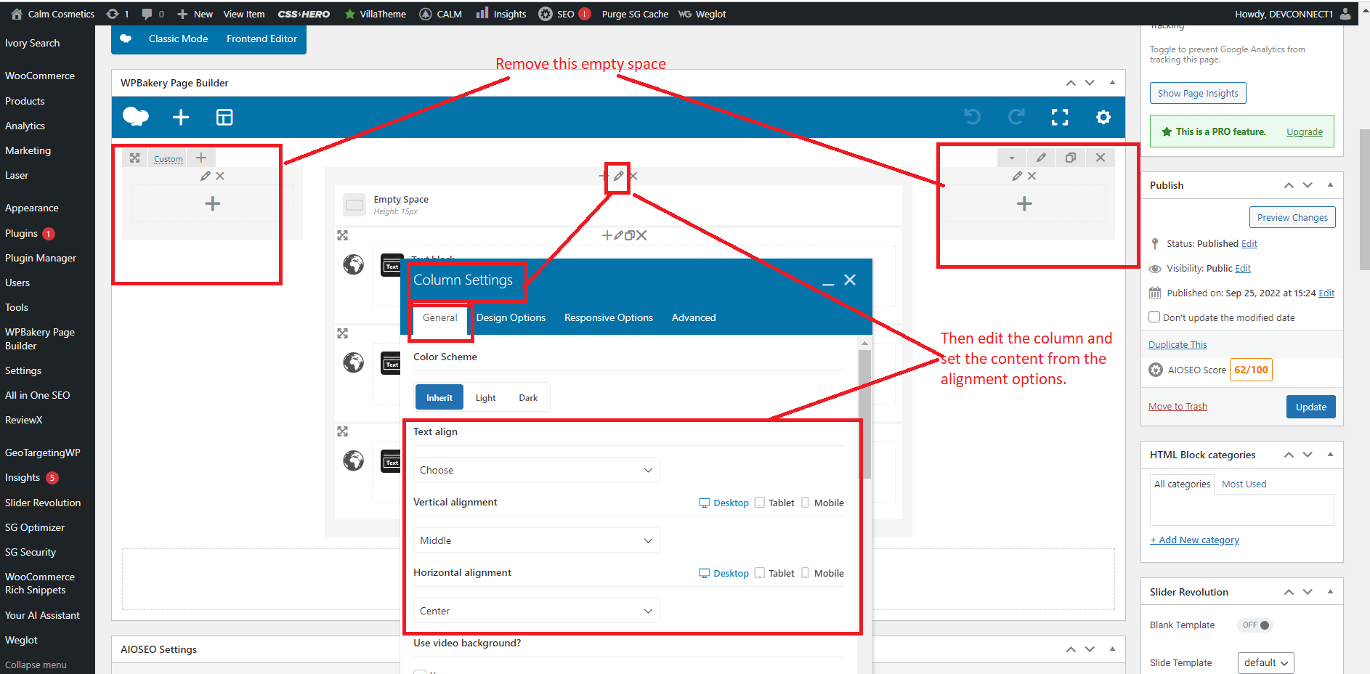Click the page's vertical scrollbar thumb
Image resolution: width=1370 pixels, height=674 pixels.
(1364, 200)
